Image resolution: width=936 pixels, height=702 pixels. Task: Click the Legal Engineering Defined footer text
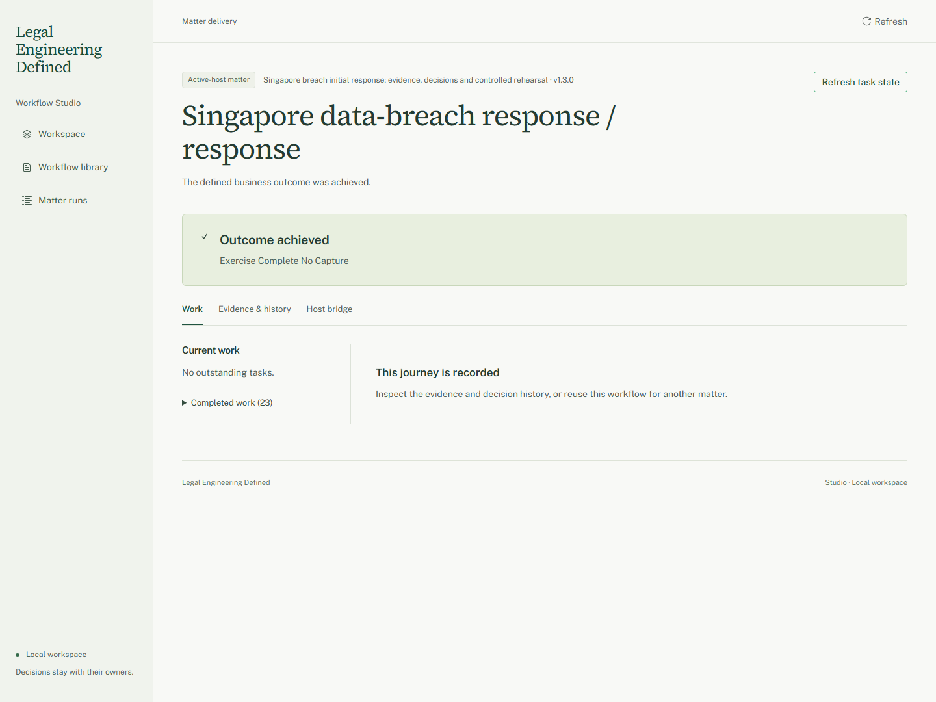226,483
